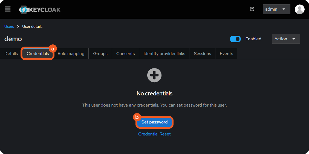This screenshot has height=154, width=309.
Task: View the Consents tab
Action: [x=125, y=54]
